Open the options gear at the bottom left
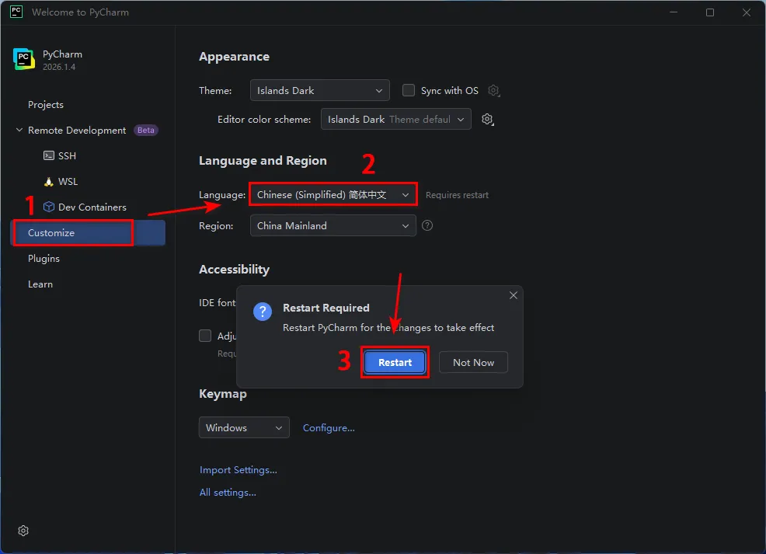The width and height of the screenshot is (766, 554). tap(23, 531)
